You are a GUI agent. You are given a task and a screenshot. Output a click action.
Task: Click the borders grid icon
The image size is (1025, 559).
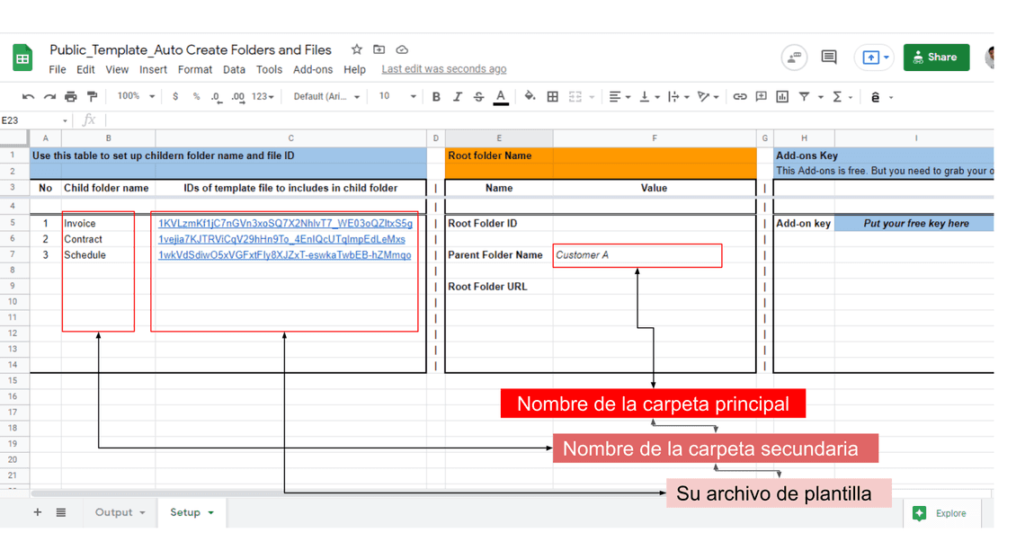[553, 97]
